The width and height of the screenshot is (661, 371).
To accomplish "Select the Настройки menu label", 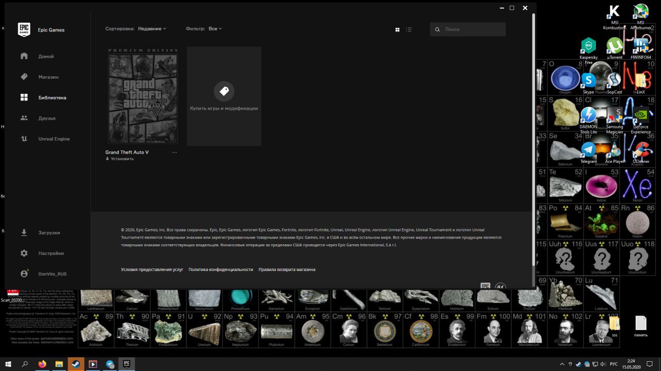I will pos(51,253).
